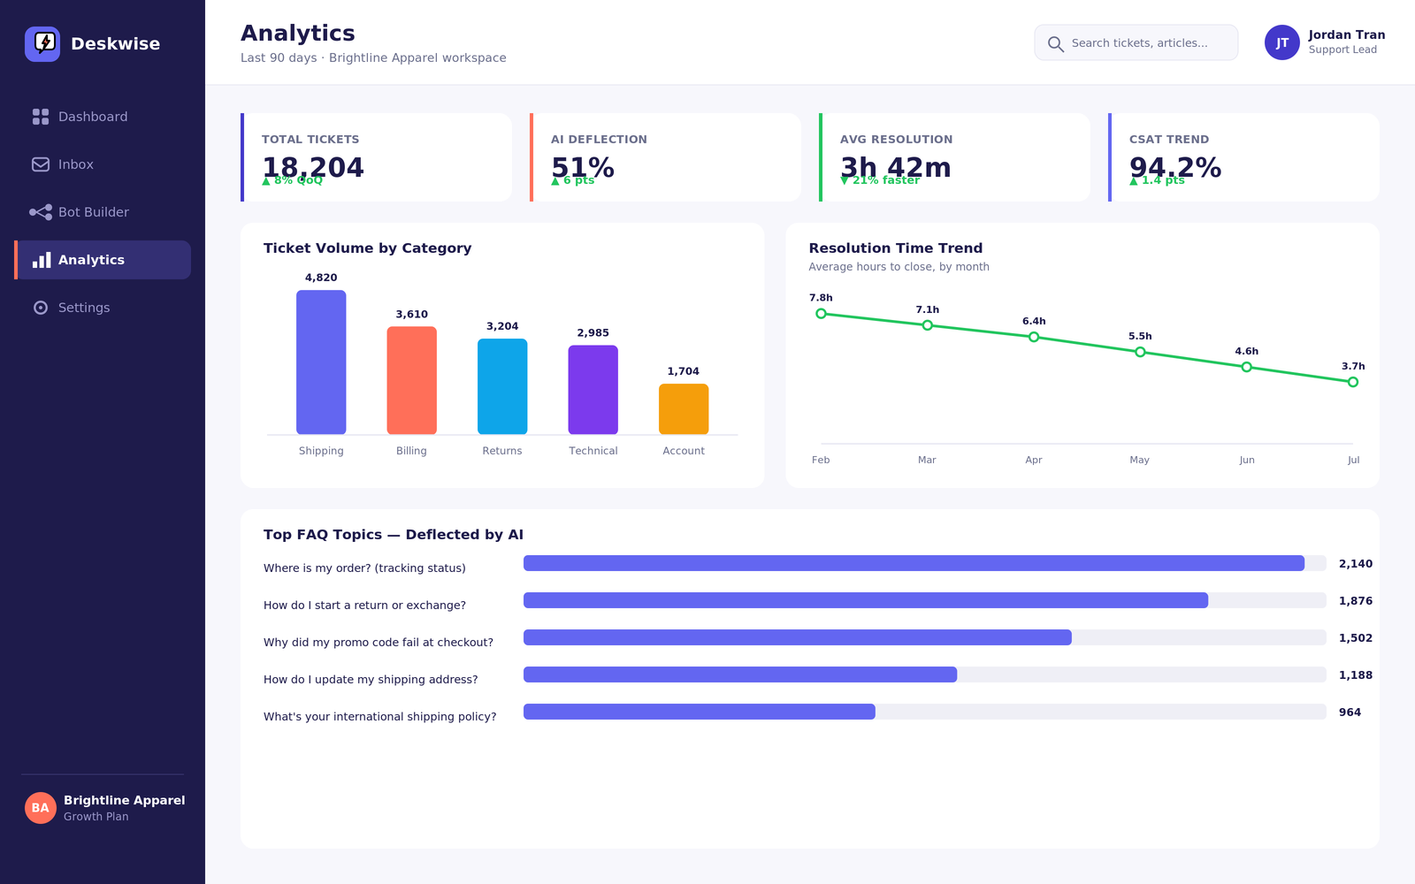Select the AI Deflection card

665,157
